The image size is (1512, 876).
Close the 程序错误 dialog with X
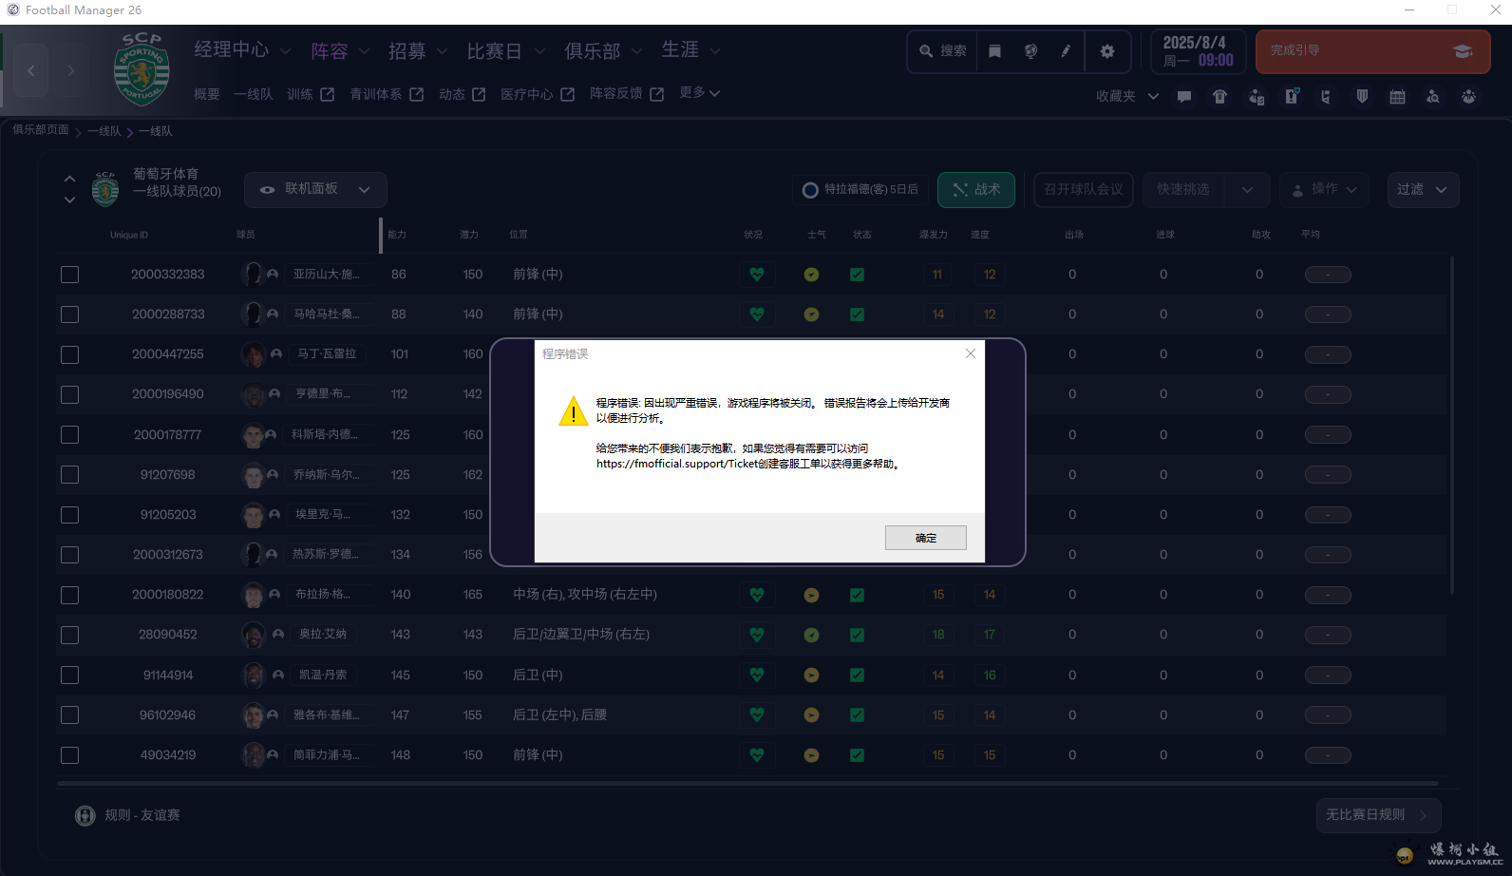coord(970,353)
